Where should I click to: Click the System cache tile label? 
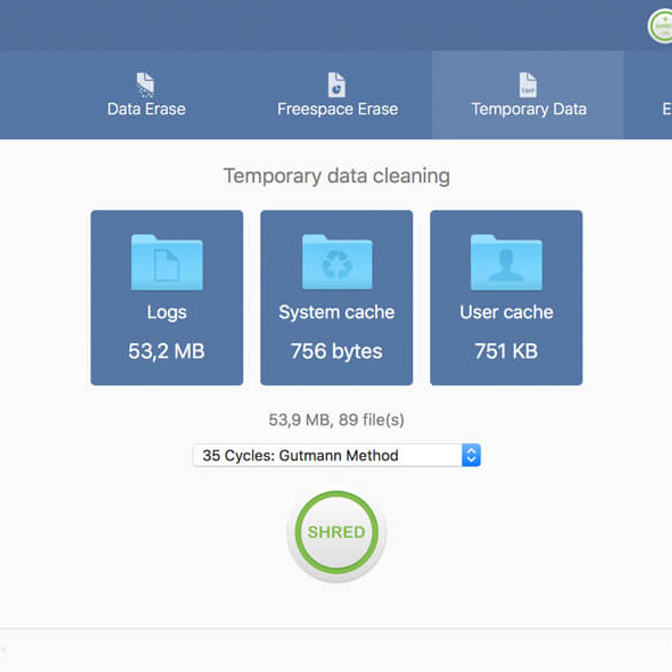[337, 312]
